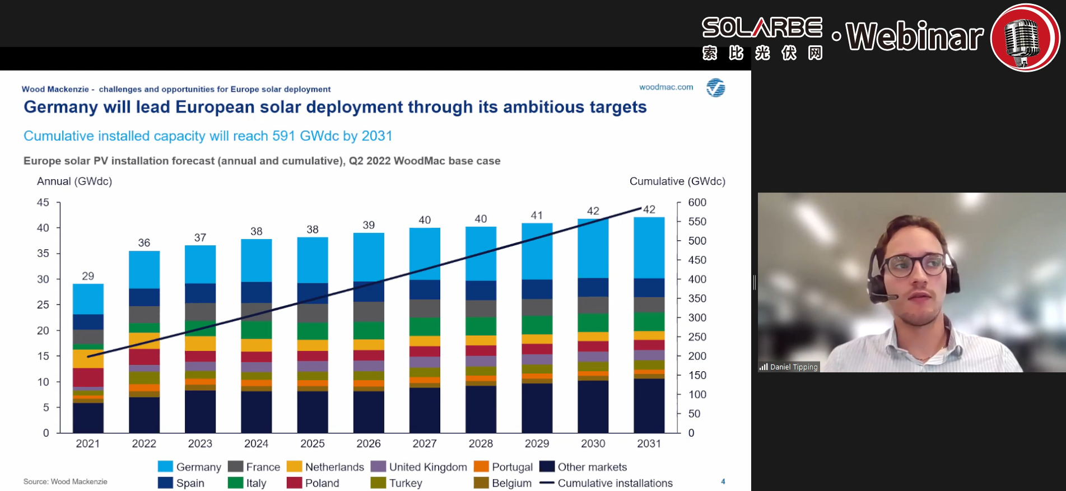This screenshot has width=1066, height=491.
Task: Click the Cumulative installations legend line
Action: [x=547, y=483]
